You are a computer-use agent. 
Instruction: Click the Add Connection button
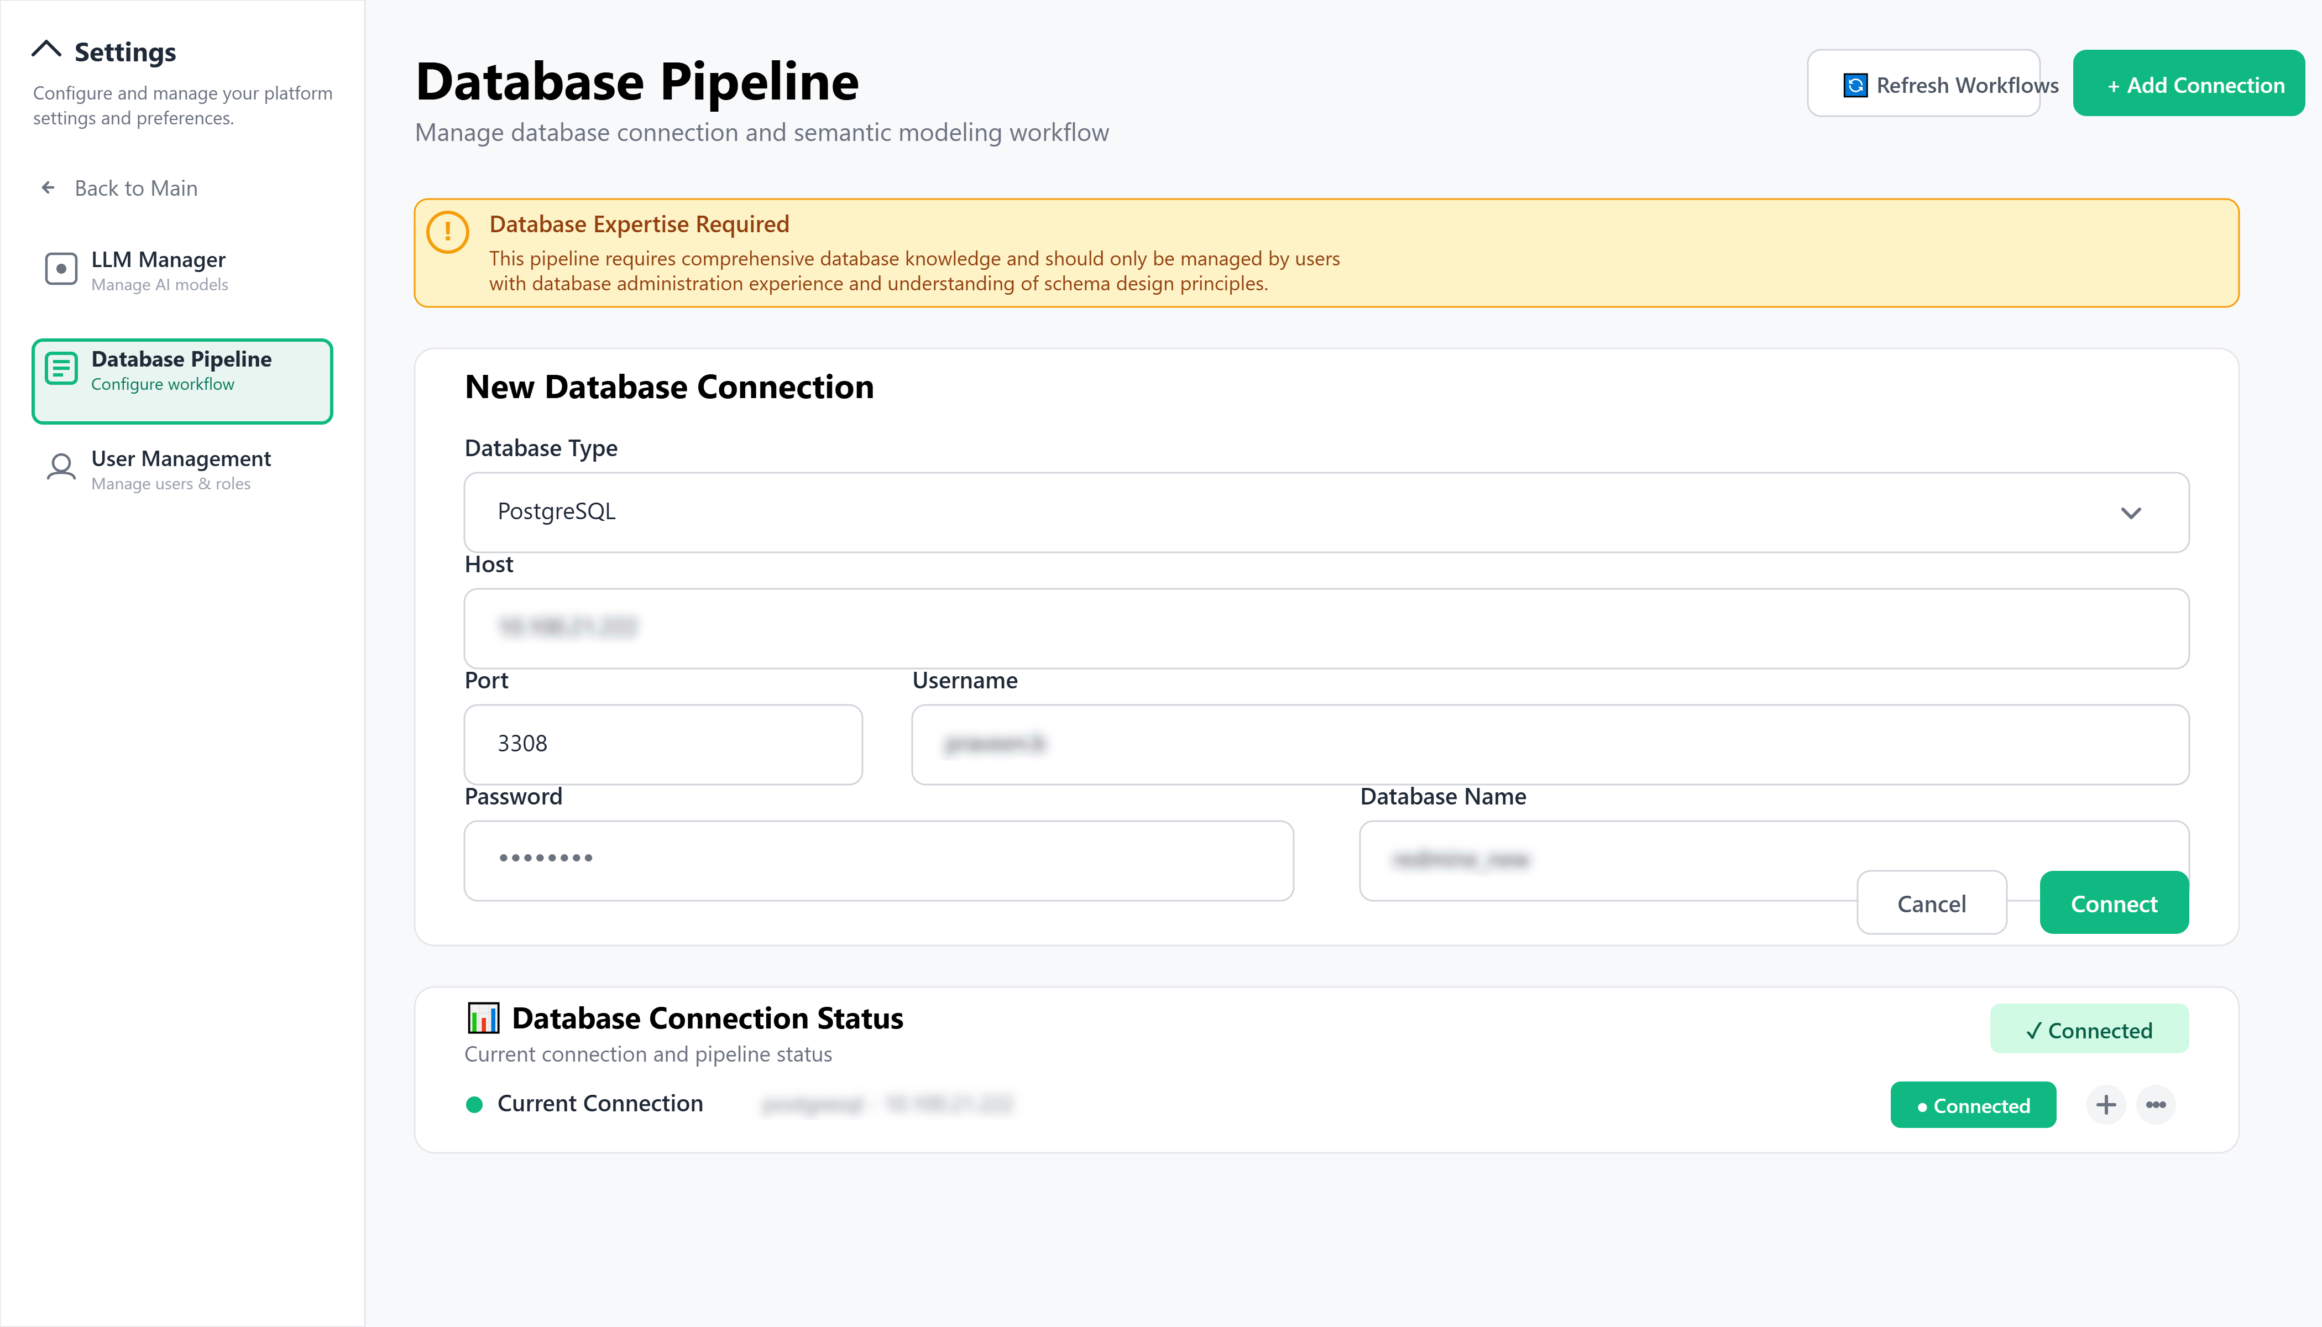pos(2188,84)
